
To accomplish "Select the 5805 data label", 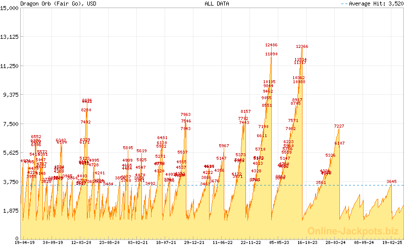I will tap(128, 148).
